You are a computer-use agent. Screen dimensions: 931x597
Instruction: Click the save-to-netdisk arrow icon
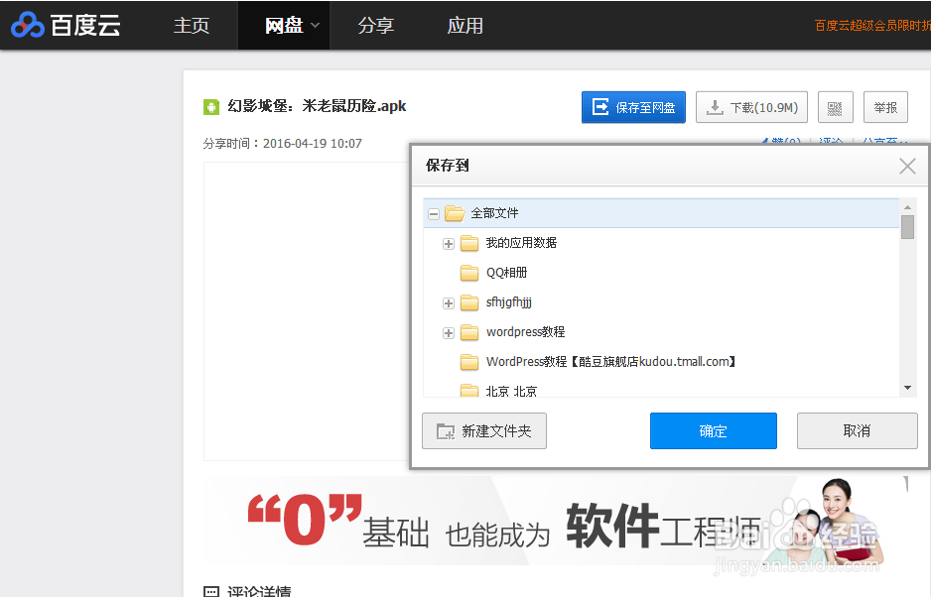pos(601,107)
